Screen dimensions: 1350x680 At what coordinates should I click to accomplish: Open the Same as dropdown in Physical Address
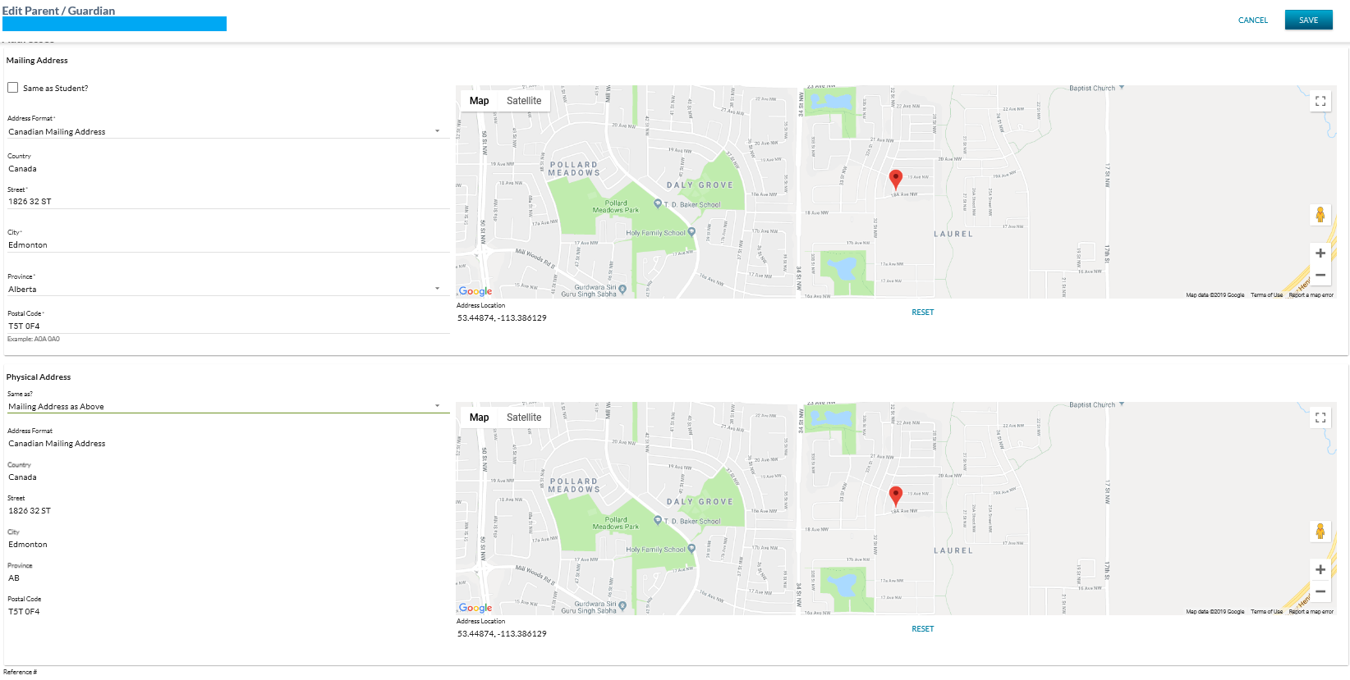click(227, 406)
